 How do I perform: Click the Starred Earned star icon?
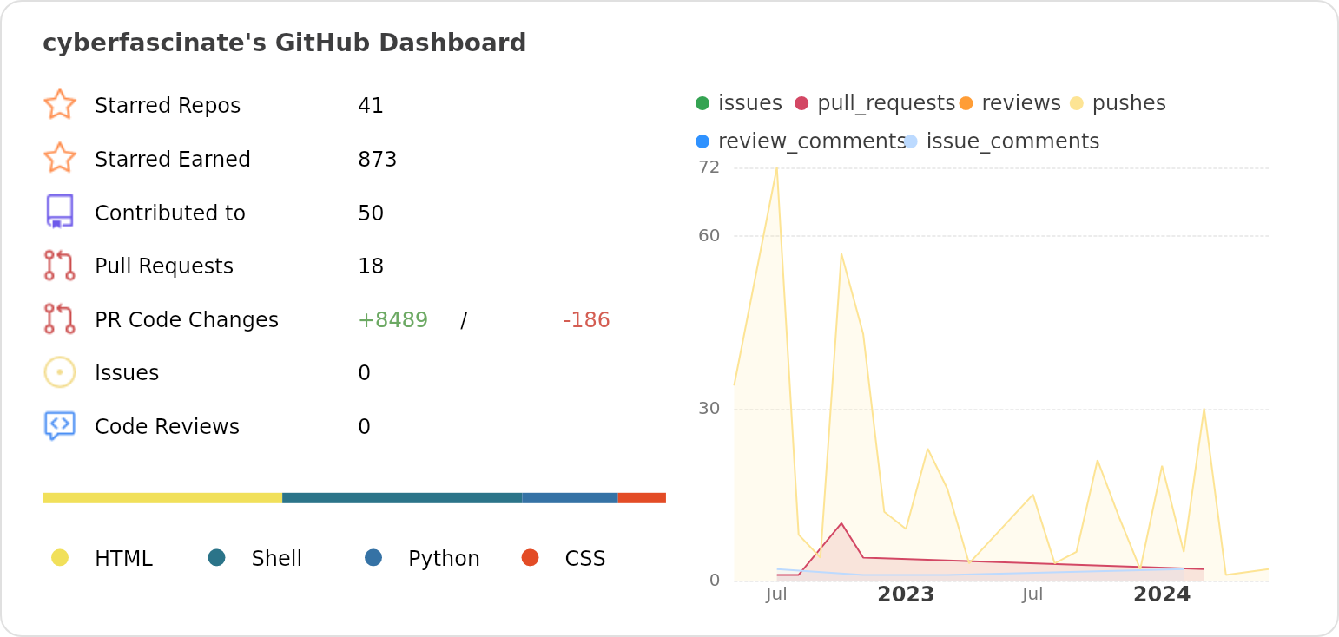(x=60, y=158)
